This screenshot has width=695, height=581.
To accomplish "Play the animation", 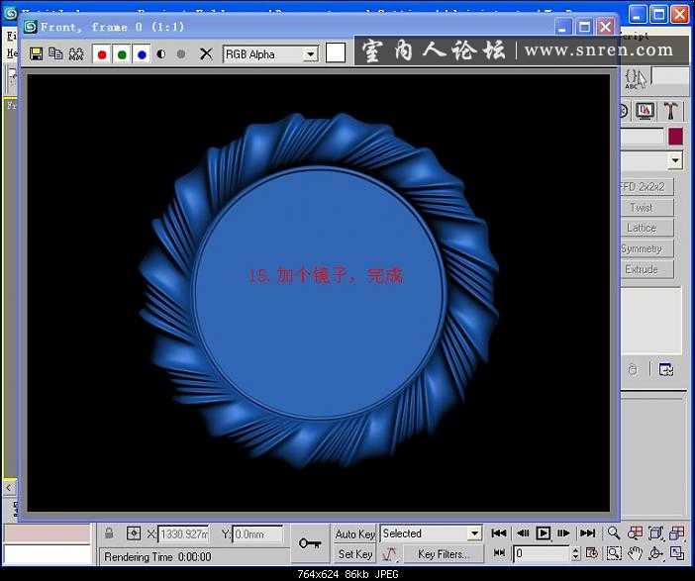I will (x=544, y=533).
